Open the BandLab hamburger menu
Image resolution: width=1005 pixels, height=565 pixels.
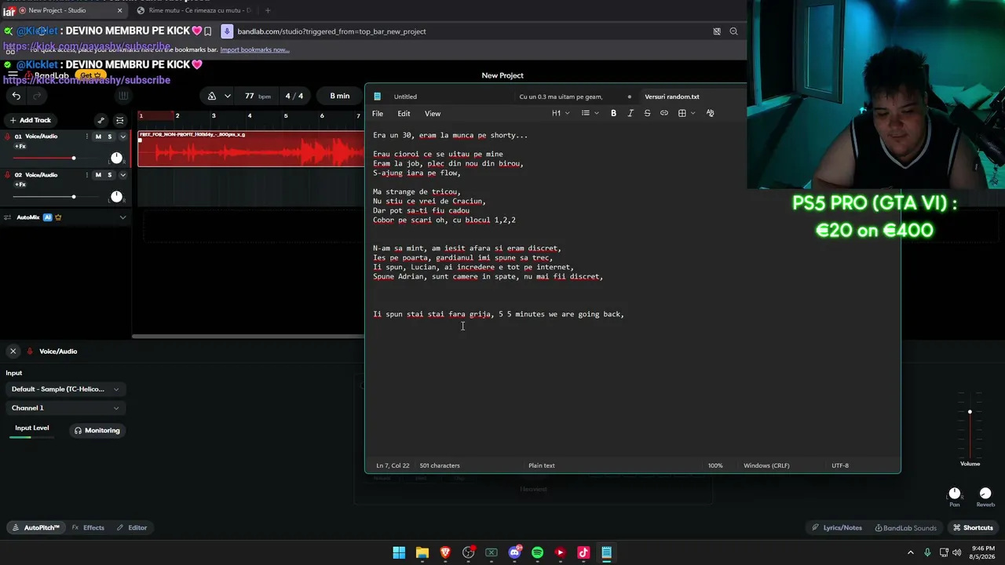(x=12, y=76)
